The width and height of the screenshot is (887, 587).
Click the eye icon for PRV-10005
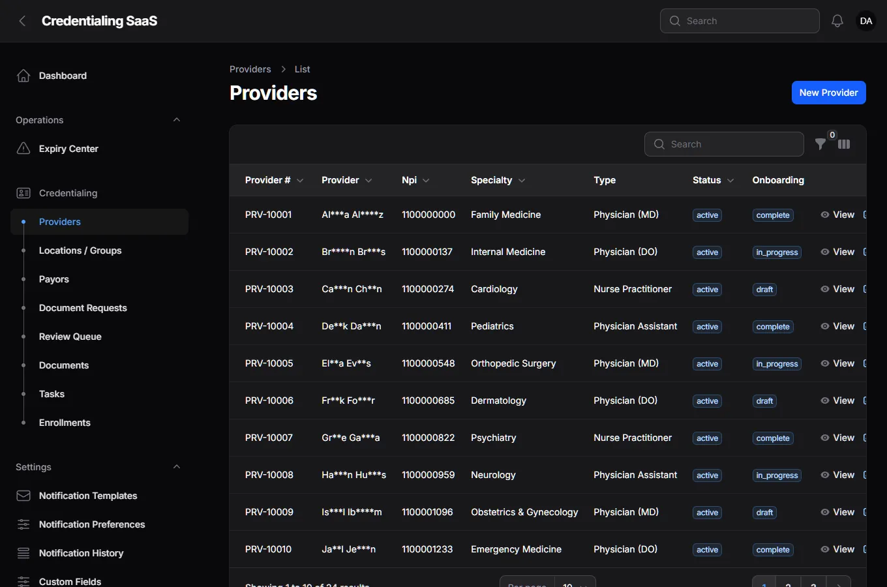(x=825, y=363)
